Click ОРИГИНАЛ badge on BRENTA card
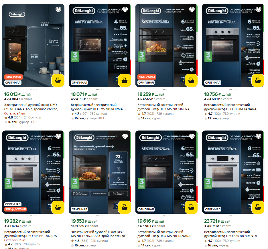Screen dimensions: 268x249 coord(213,209)
